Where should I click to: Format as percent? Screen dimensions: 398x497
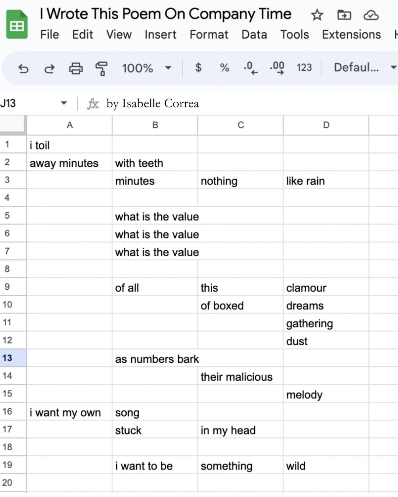click(x=224, y=67)
